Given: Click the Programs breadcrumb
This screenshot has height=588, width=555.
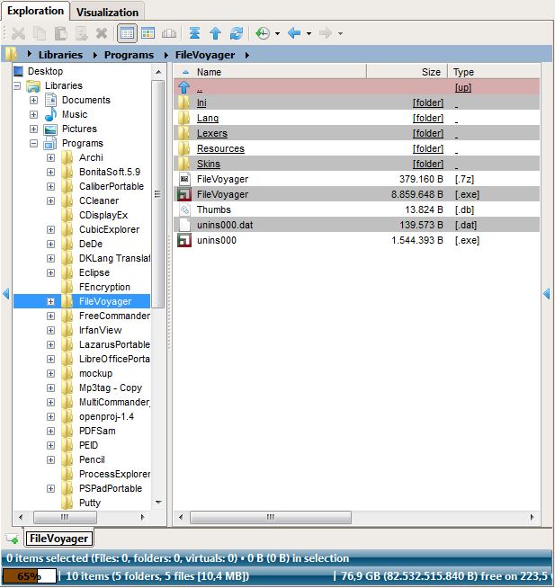Looking at the screenshot, I should [x=129, y=55].
